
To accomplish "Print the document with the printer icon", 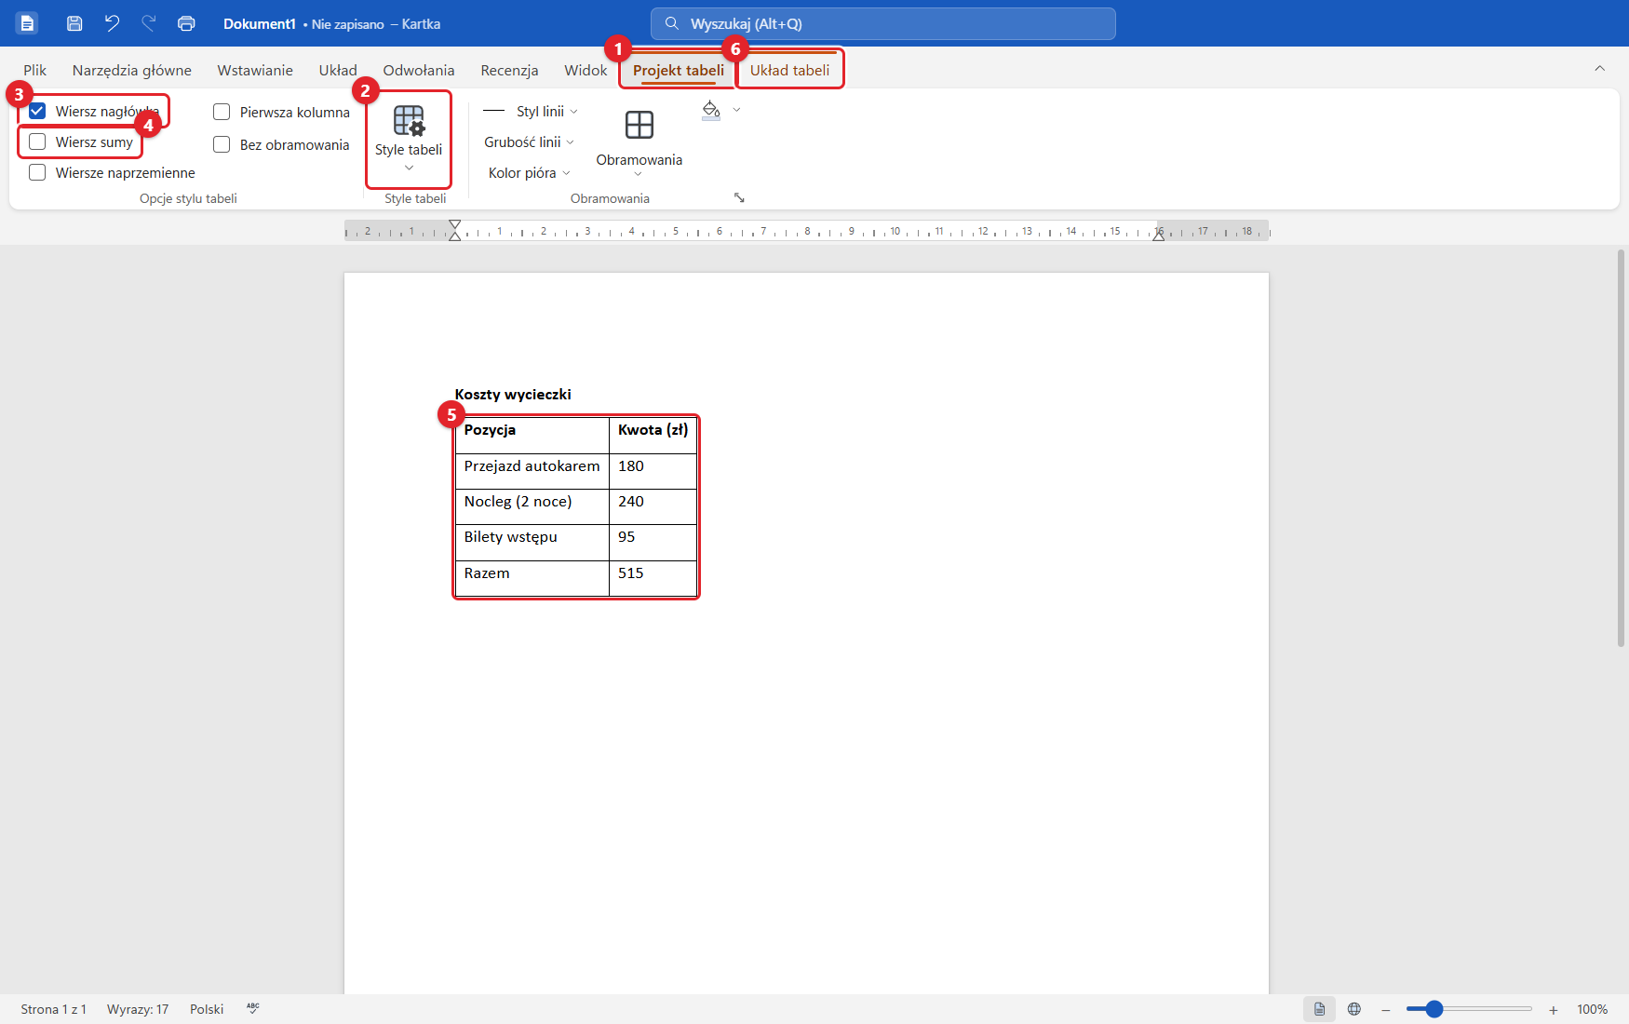I will coord(186,23).
